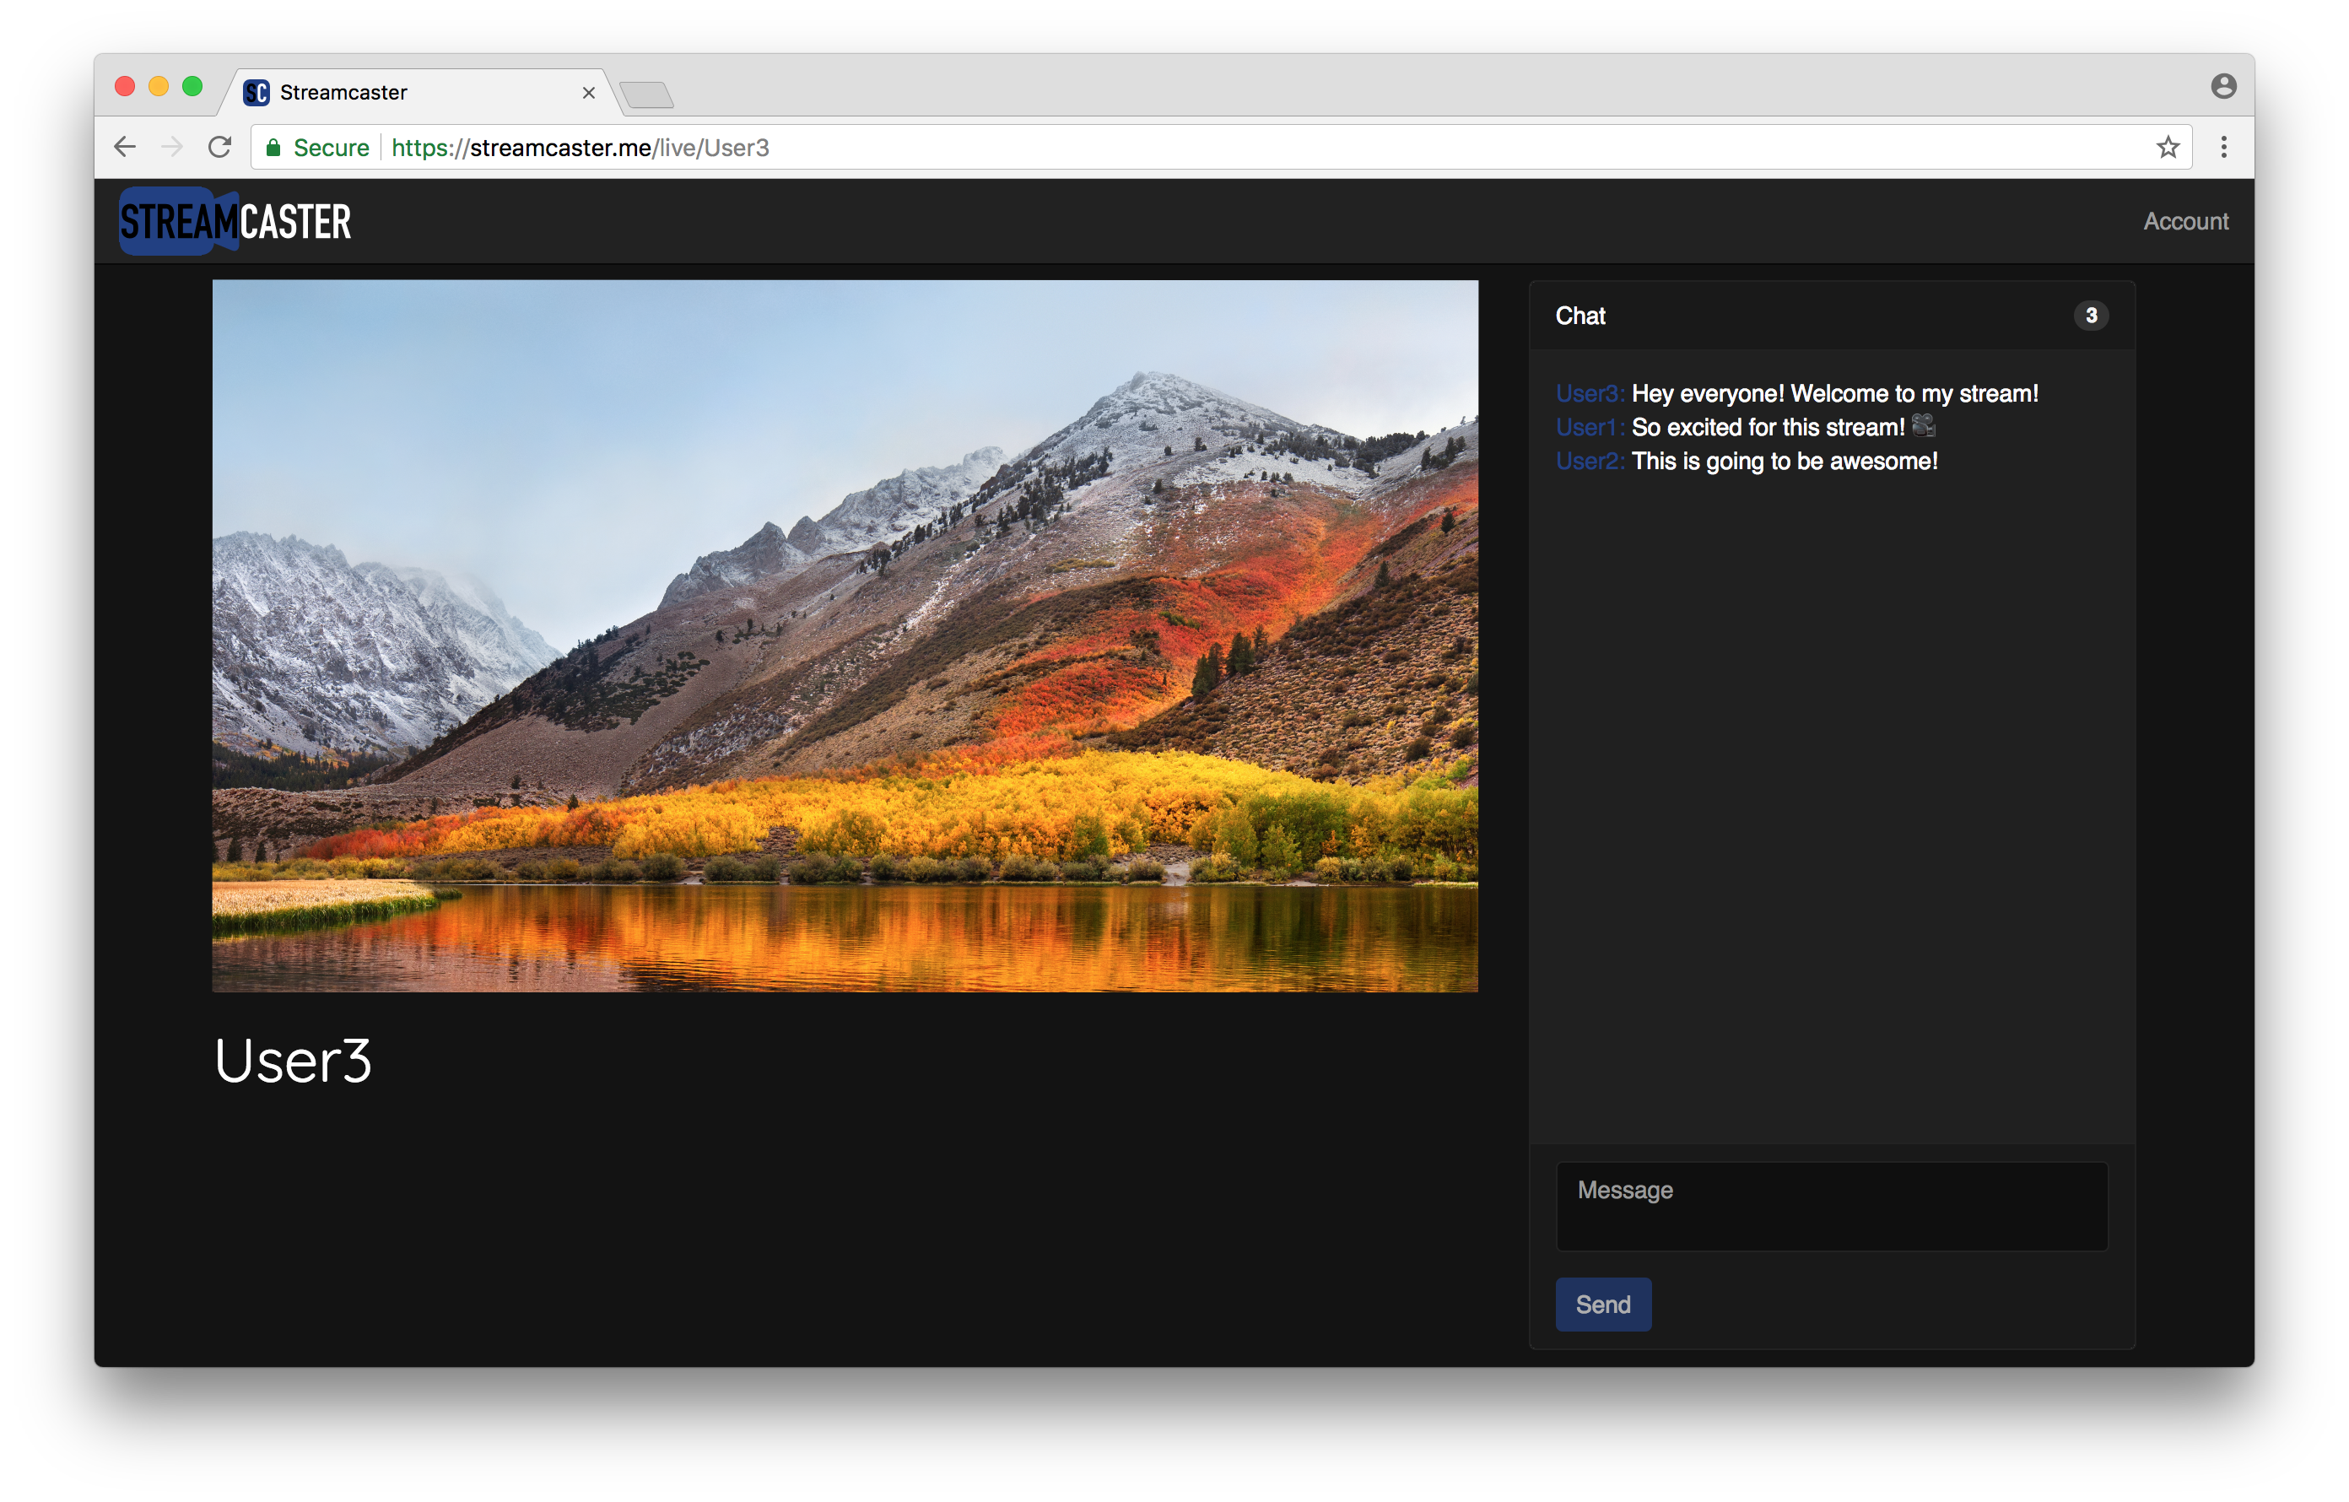2349x1502 pixels.
Task: Open Chrome profile avatar icon
Action: click(2223, 87)
